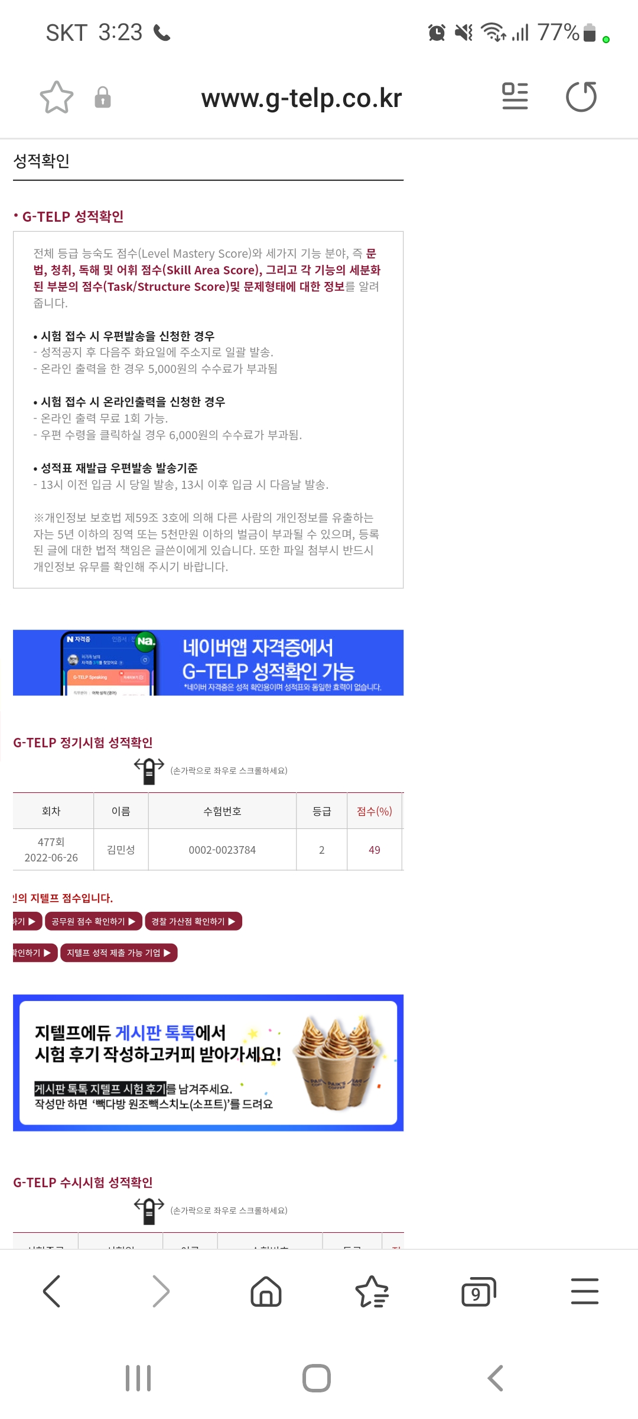Select the 점수(%) column header
This screenshot has height=1419, width=638.
click(375, 811)
